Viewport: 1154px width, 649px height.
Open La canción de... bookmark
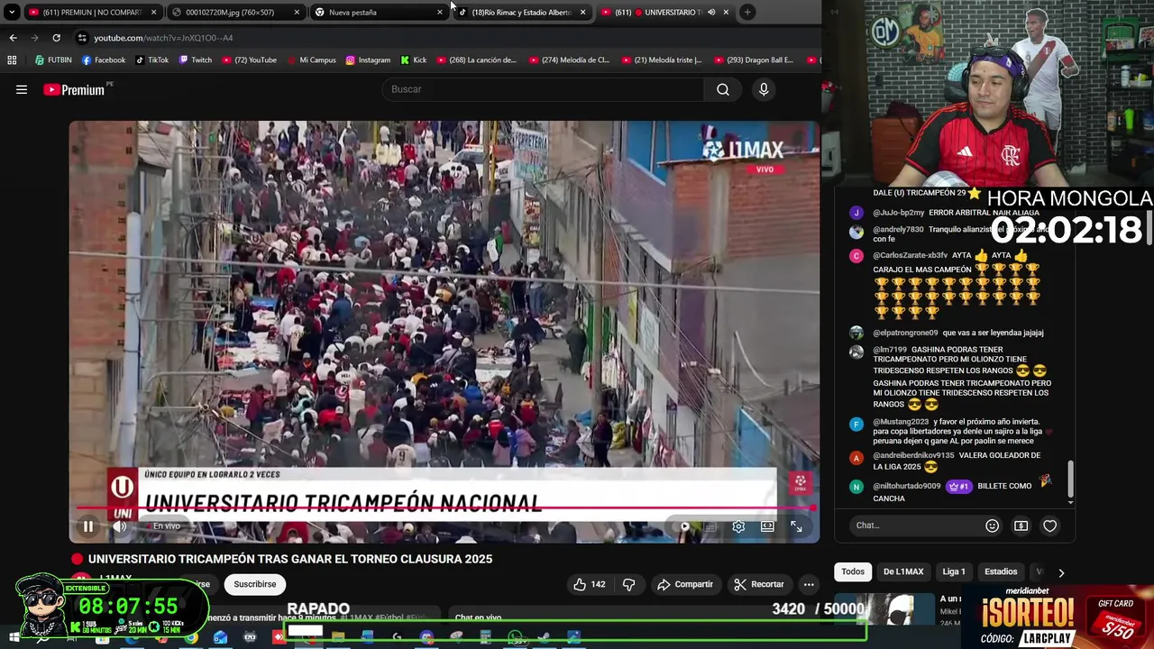pyautogui.click(x=476, y=60)
